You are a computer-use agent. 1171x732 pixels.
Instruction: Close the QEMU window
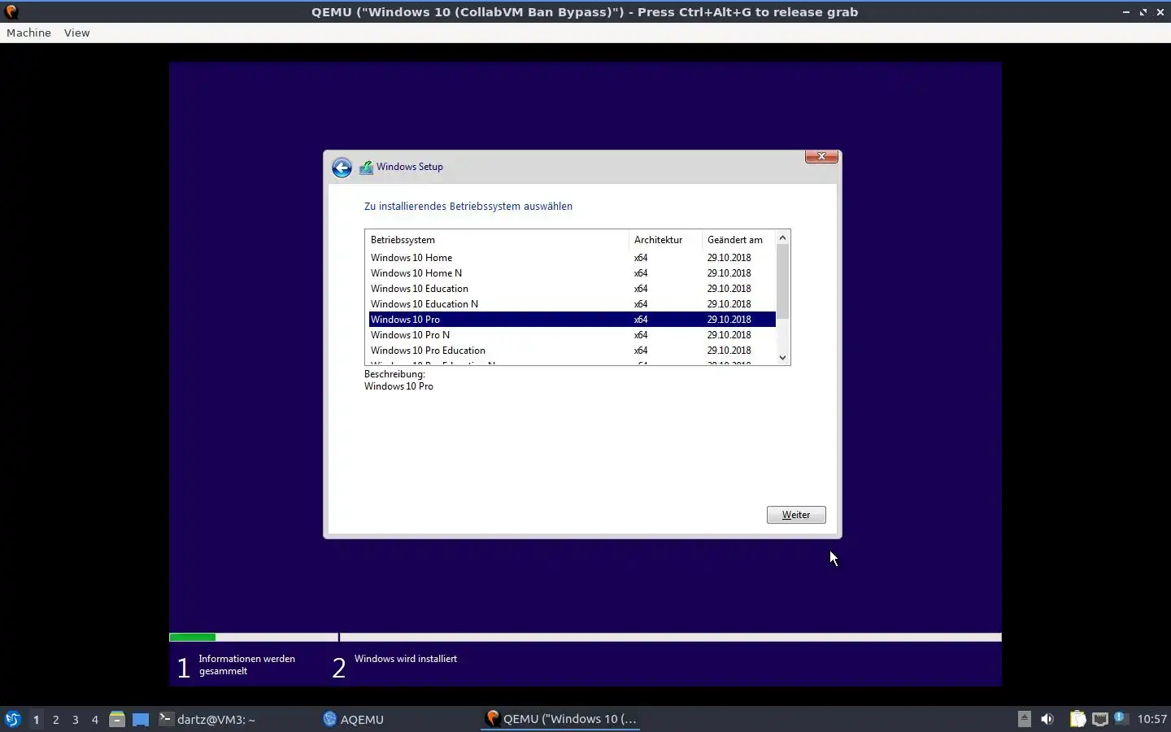tap(1160, 12)
